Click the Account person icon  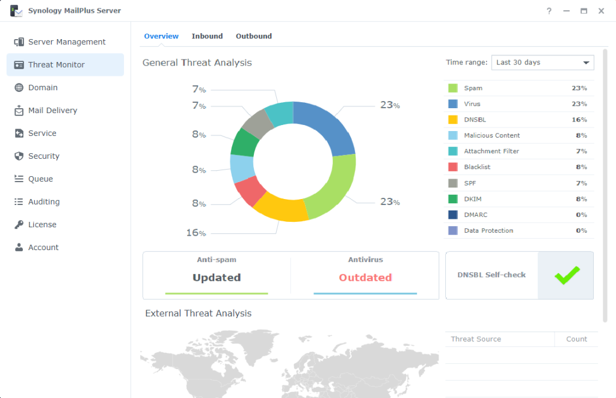tap(19, 247)
